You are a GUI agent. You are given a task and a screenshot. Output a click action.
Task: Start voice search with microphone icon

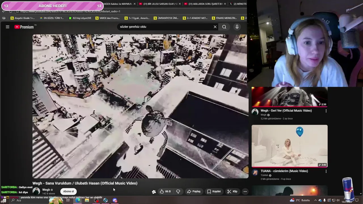237,27
